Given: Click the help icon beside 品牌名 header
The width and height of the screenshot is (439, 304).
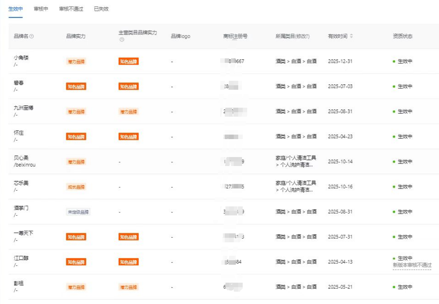Looking at the screenshot, I should (x=32, y=37).
